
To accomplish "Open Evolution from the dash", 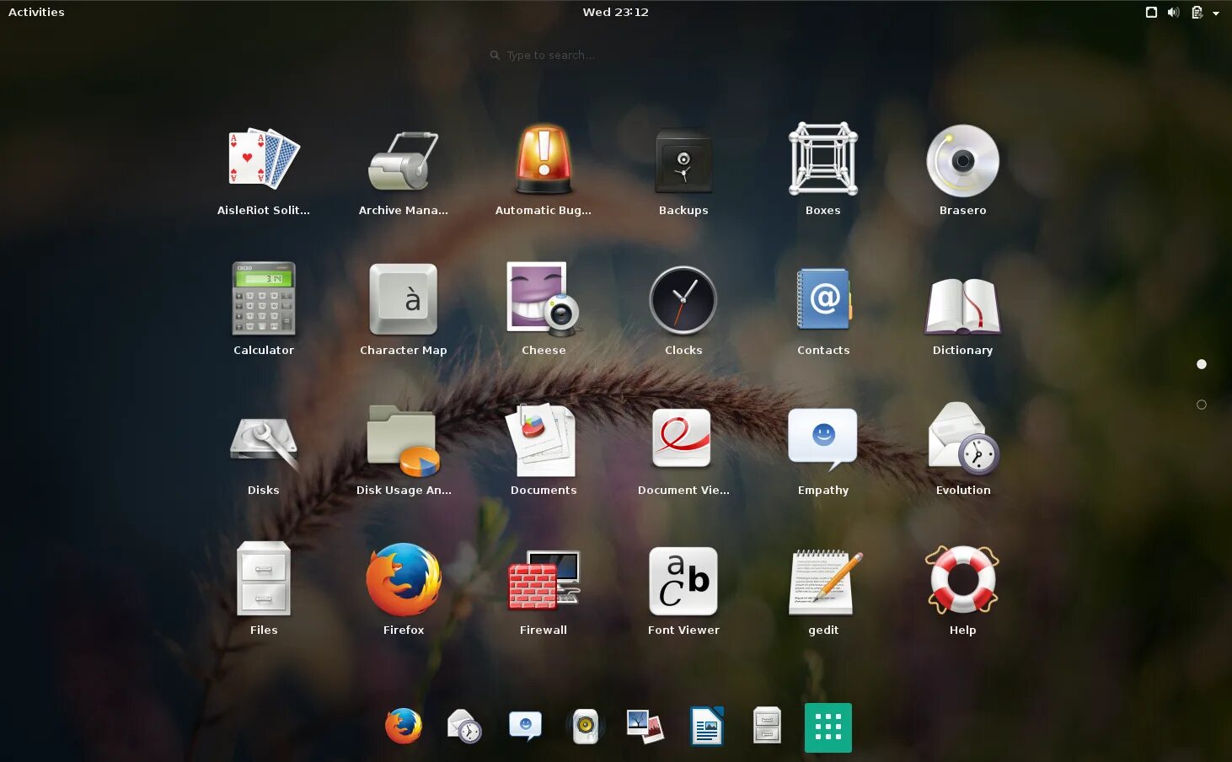I will 464,726.
